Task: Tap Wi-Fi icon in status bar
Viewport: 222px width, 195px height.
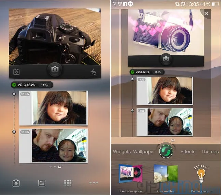Action: pyautogui.click(x=120, y=4)
